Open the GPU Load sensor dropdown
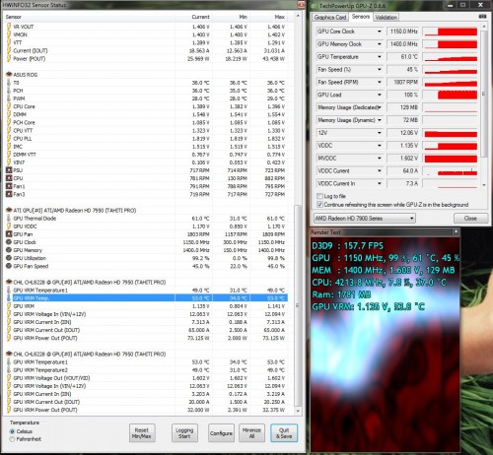Image resolution: width=493 pixels, height=455 pixels. (380, 95)
